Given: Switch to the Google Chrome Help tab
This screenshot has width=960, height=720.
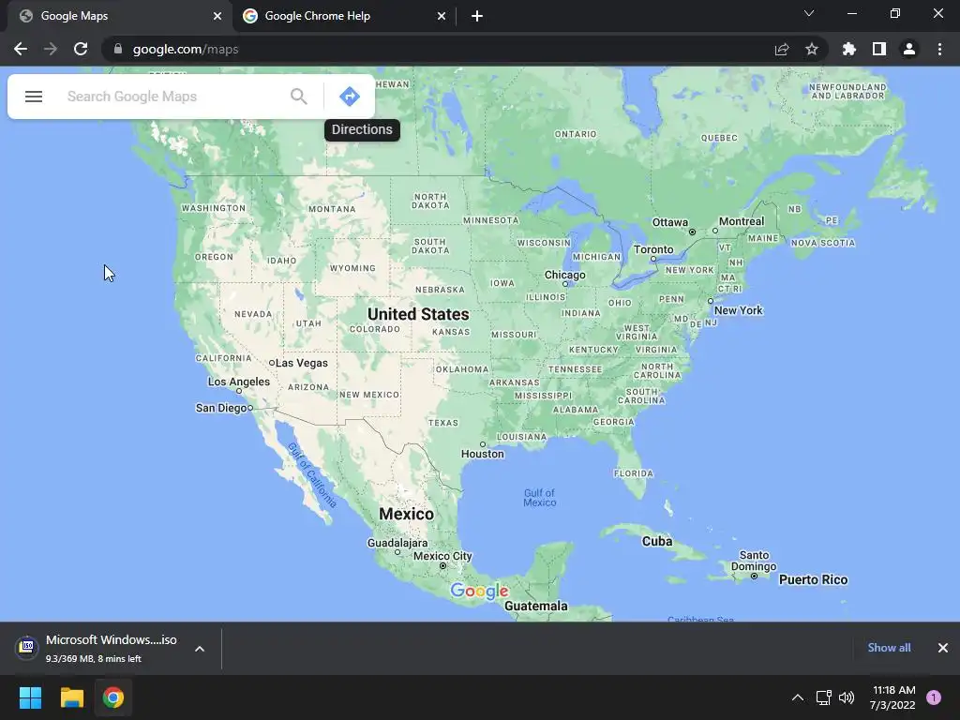Looking at the screenshot, I should [343, 16].
